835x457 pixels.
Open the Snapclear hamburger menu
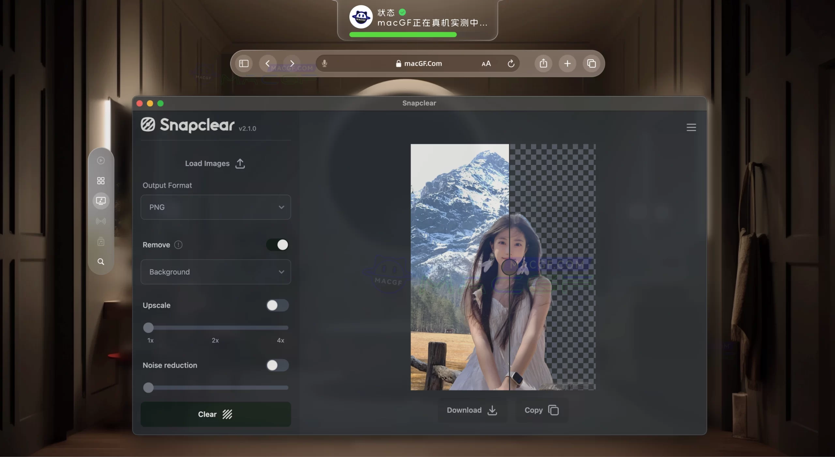point(691,127)
